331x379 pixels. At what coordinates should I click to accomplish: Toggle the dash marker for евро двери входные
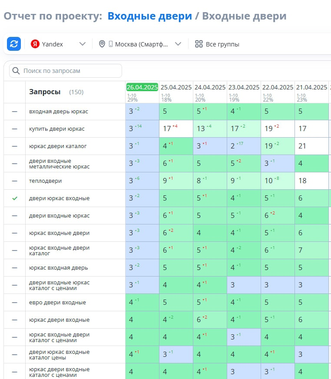coord(14,303)
